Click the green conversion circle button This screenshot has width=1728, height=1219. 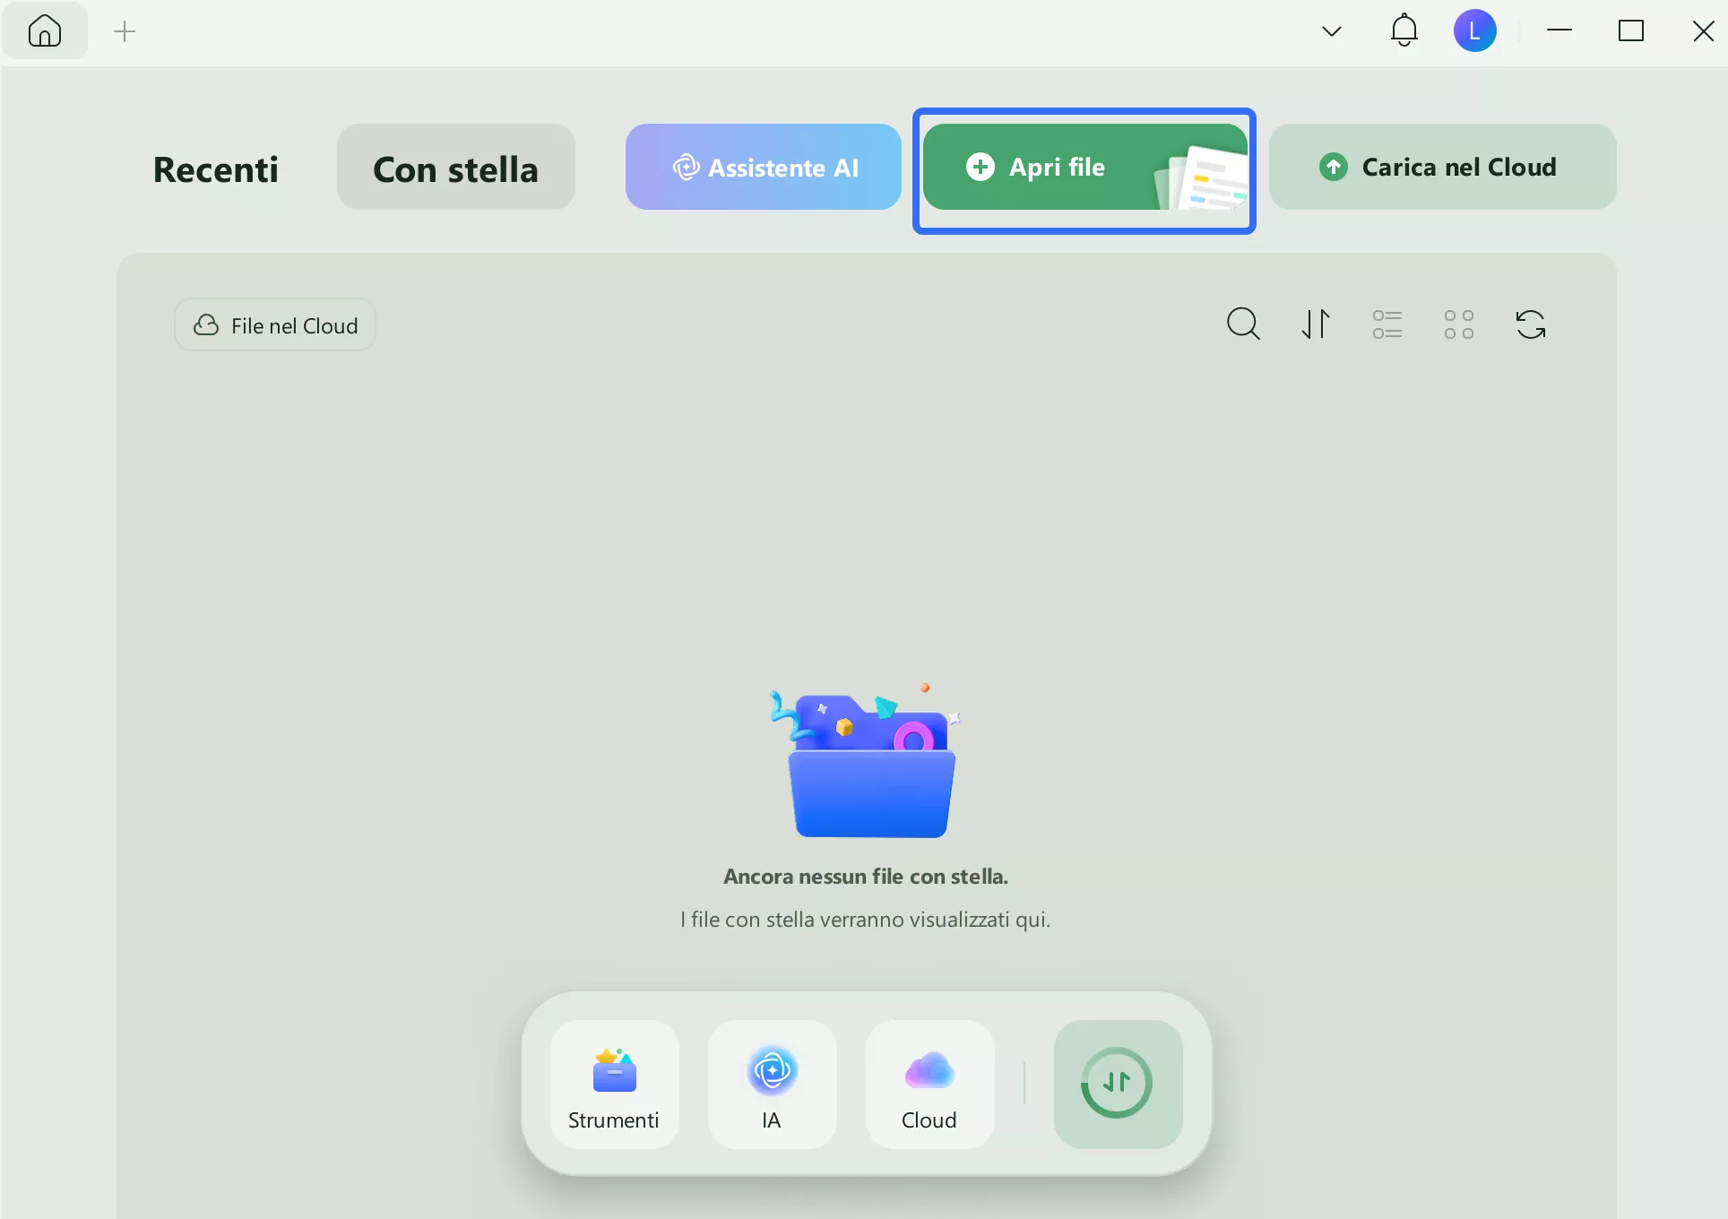point(1117,1084)
